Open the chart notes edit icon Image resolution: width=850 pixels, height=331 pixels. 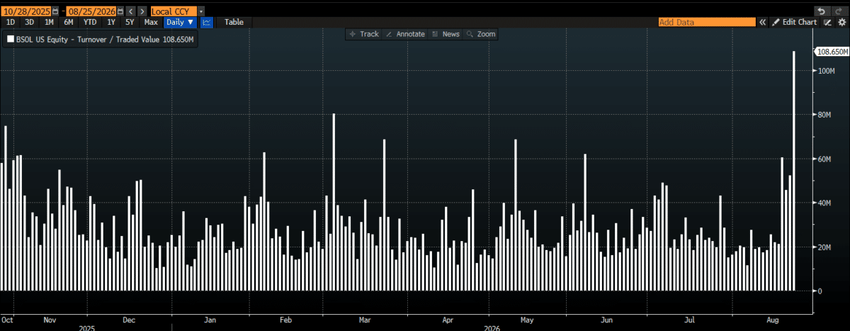pos(828,23)
